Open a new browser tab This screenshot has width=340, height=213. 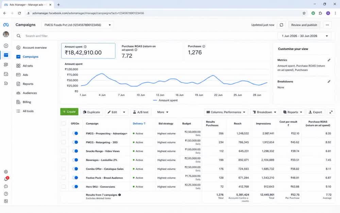point(58,4)
